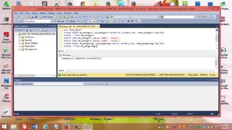The width and height of the screenshot is (232, 130).
Task: Expand the Management folder
Action: 19,49
